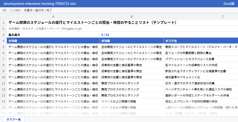Viewport: 238px width, 122px height.
Task: Select row 6 header
Action: tap(3, 53)
